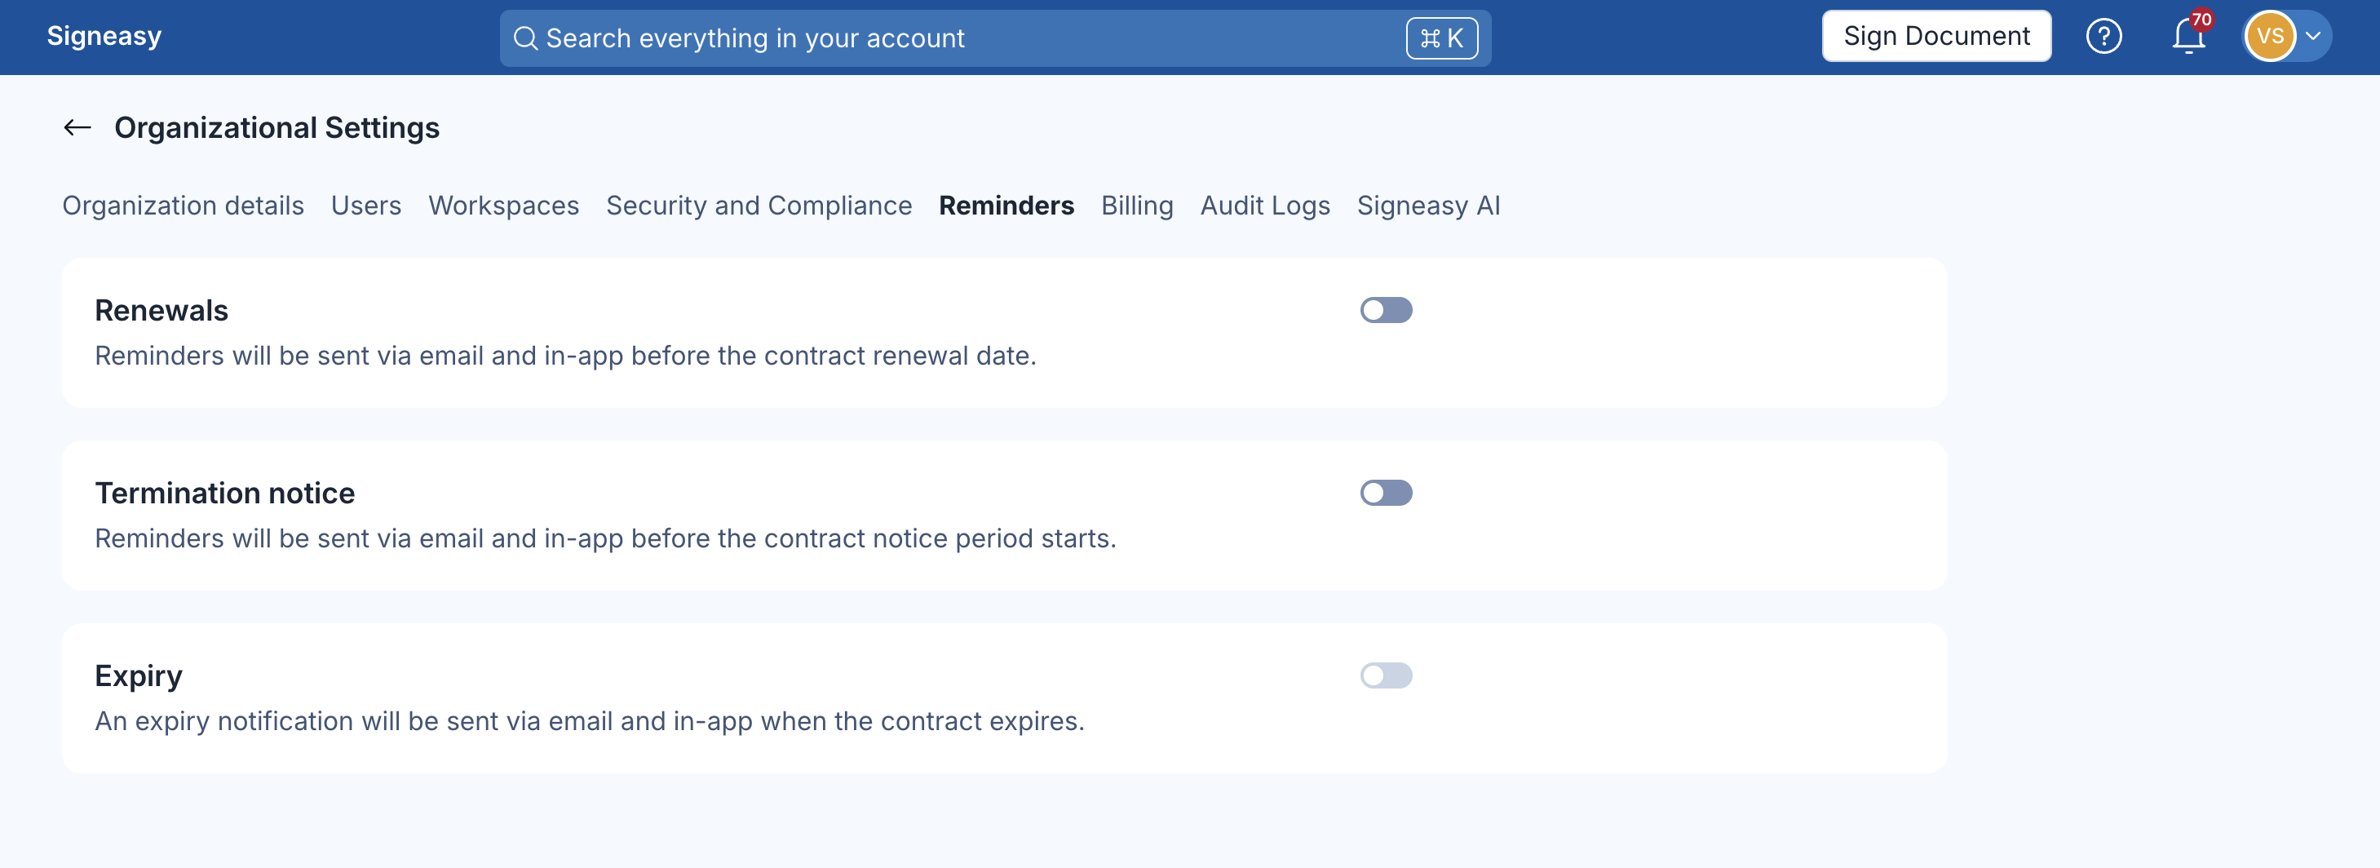This screenshot has width=2380, height=868.
Task: Enable the Termination notice toggle
Action: [x=1386, y=493]
